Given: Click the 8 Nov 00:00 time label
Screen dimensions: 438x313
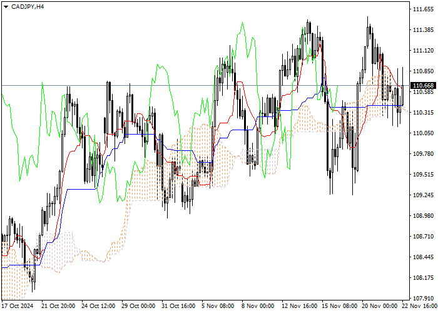Looking at the screenshot, I should pos(258,306).
